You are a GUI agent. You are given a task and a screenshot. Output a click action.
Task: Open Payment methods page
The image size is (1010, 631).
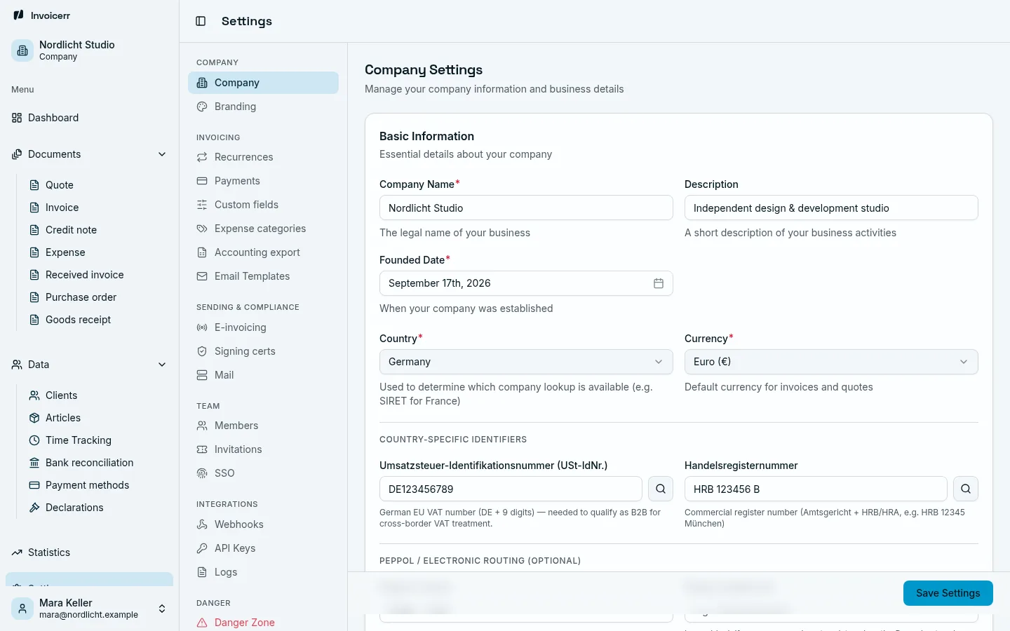click(x=98, y=485)
